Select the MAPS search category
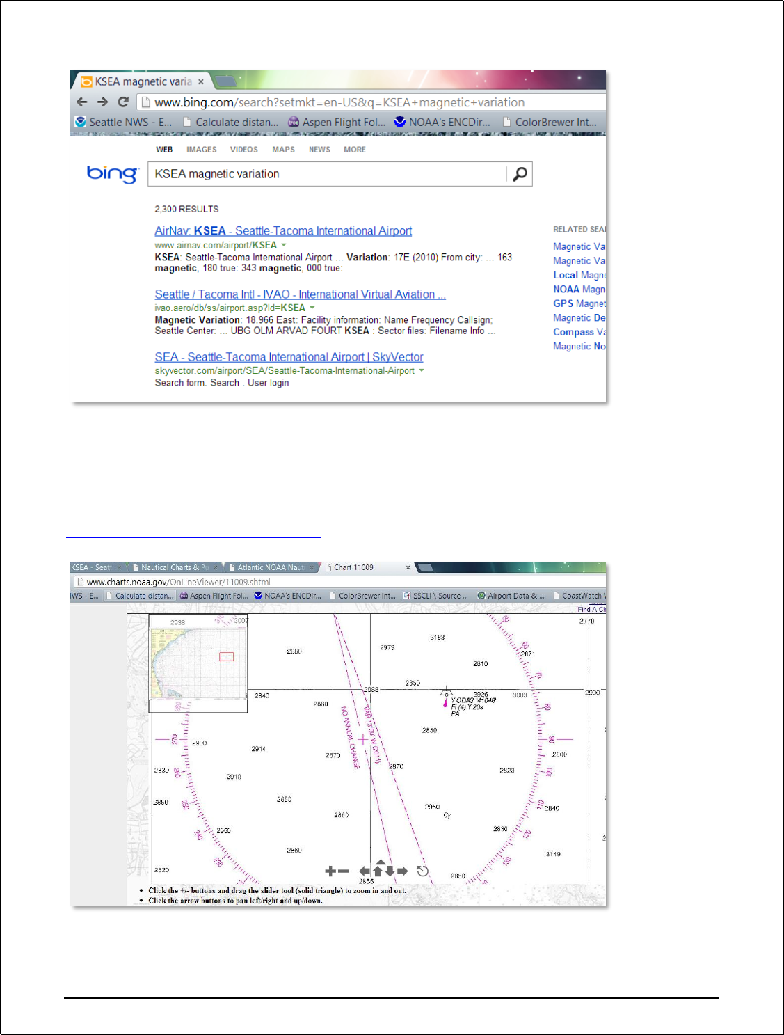The width and height of the screenshot is (784, 1035). pyautogui.click(x=283, y=150)
